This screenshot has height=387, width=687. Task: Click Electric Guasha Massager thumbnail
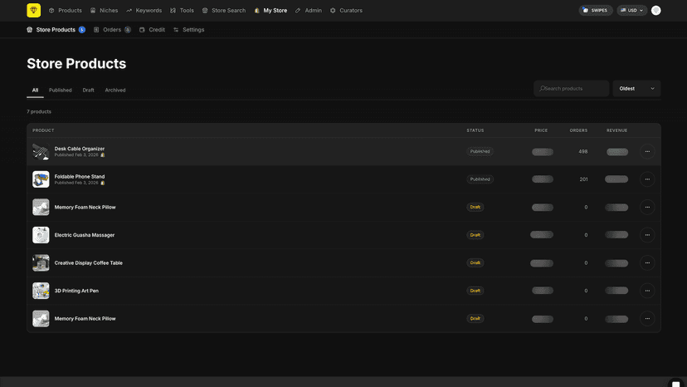(x=41, y=235)
